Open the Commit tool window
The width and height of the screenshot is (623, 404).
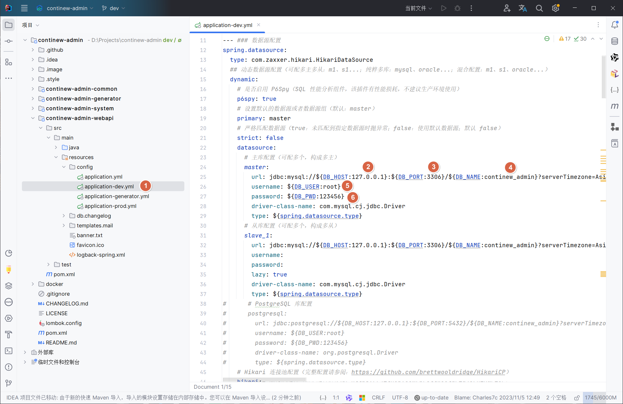click(x=9, y=41)
